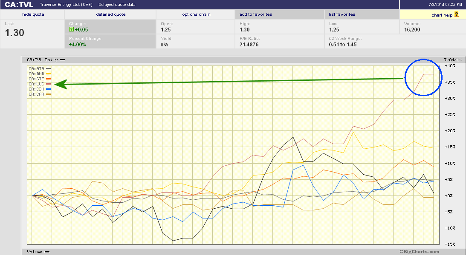Click the -15% axis label

click(x=450, y=244)
